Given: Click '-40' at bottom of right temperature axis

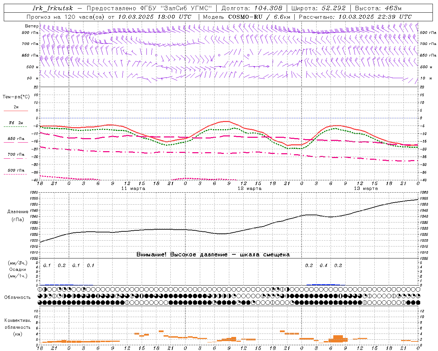Looking at the screenshot, I should click(423, 180).
